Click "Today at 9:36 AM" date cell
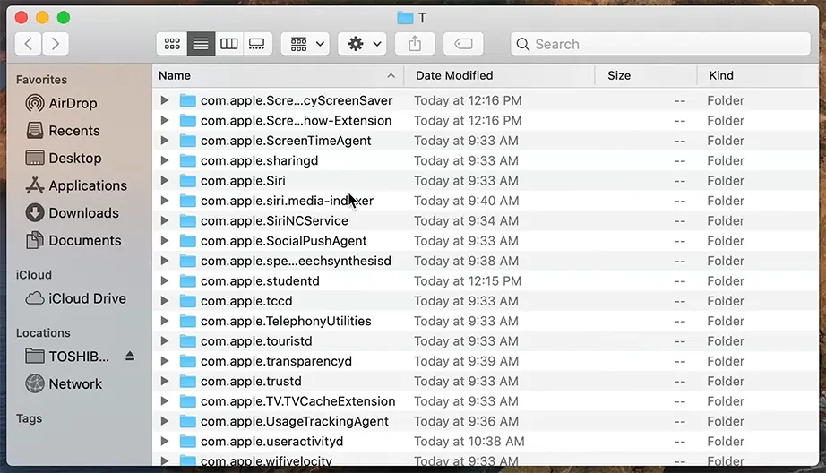 466,421
